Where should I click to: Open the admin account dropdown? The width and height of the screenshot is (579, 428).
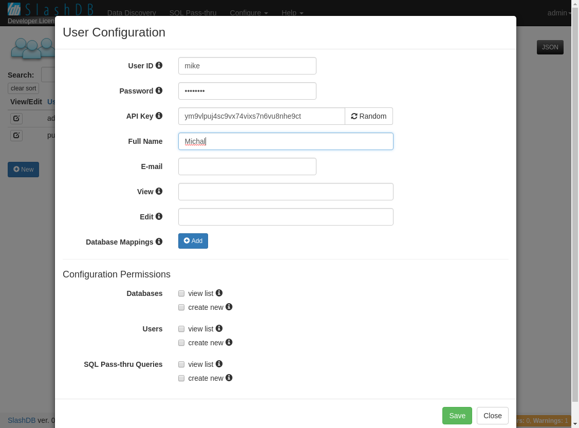[559, 13]
